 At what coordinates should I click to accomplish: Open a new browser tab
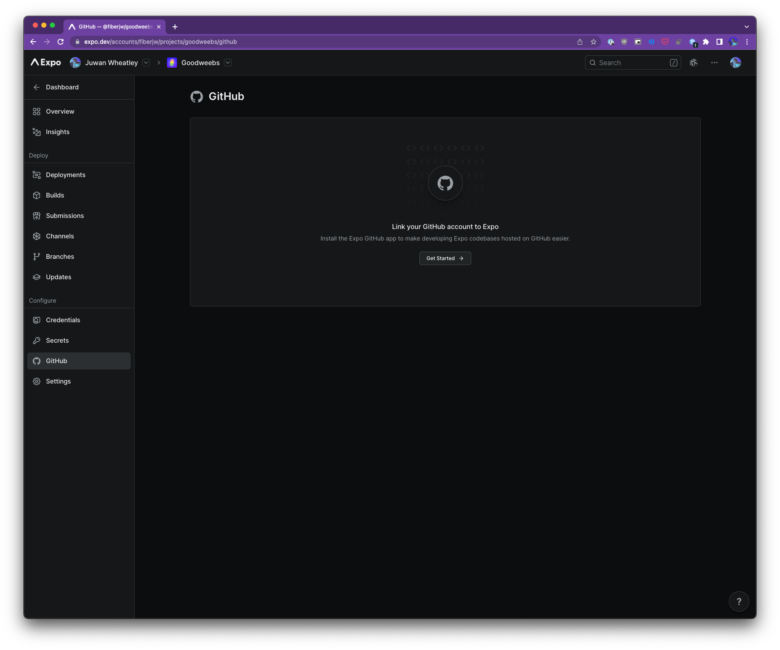[175, 27]
